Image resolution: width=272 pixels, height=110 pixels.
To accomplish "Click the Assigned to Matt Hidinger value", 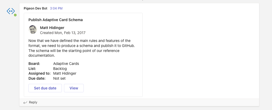I will click(x=65, y=73).
